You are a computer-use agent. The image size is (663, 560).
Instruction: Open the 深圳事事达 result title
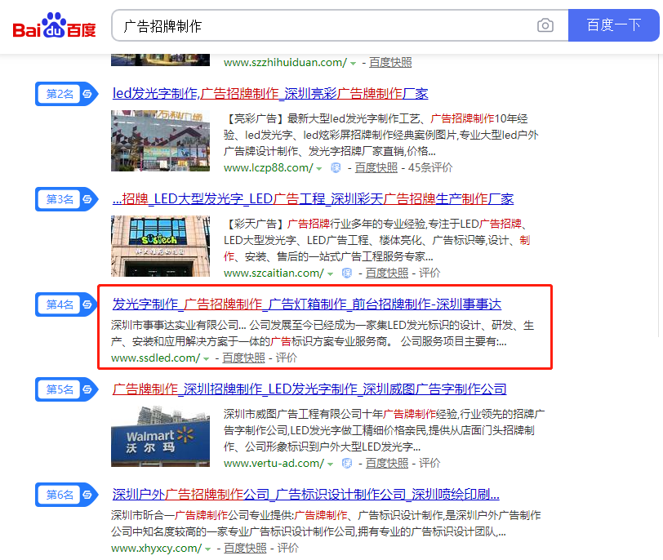coord(306,304)
